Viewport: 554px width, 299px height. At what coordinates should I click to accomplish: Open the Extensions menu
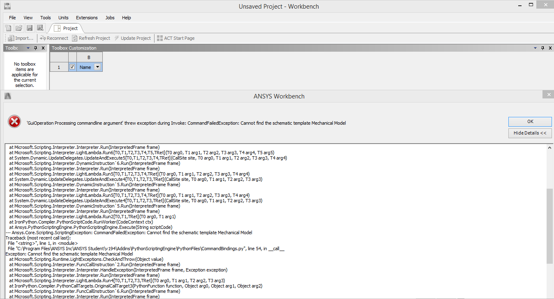coord(87,18)
